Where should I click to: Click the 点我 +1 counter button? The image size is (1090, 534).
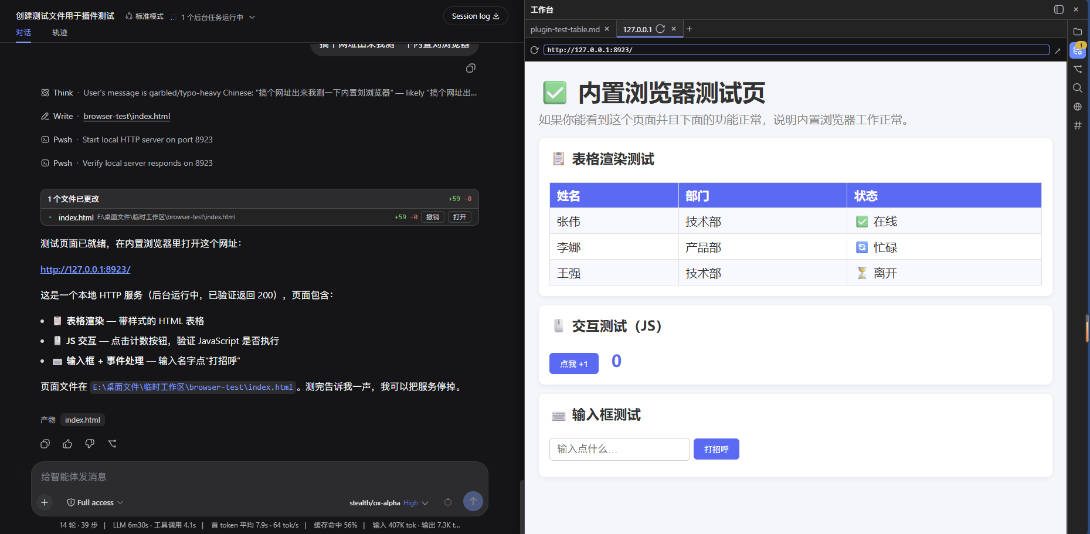pyautogui.click(x=574, y=363)
